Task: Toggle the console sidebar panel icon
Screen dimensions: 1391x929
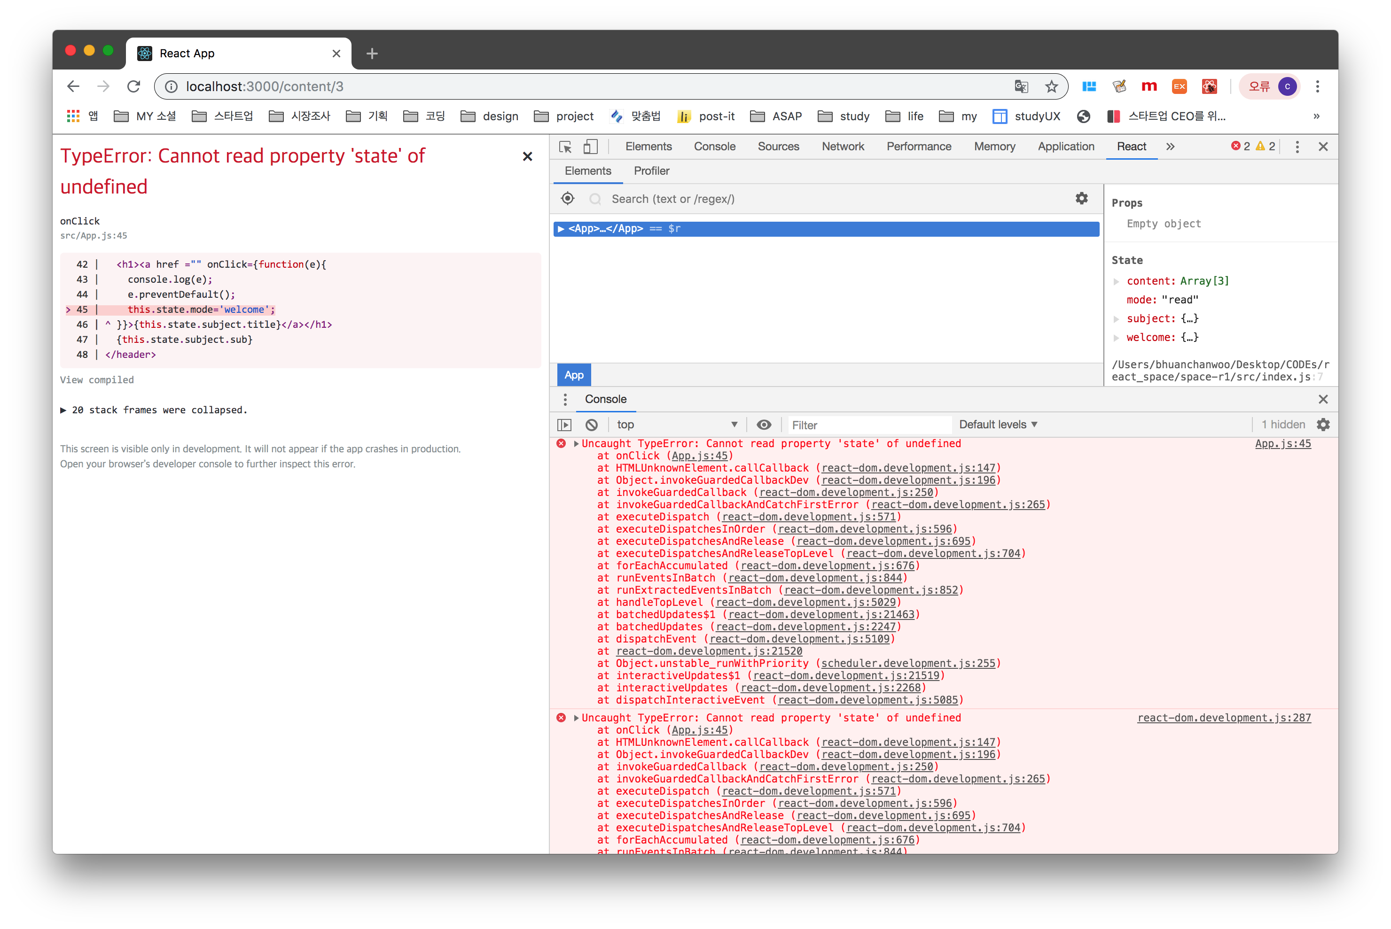Action: (564, 425)
